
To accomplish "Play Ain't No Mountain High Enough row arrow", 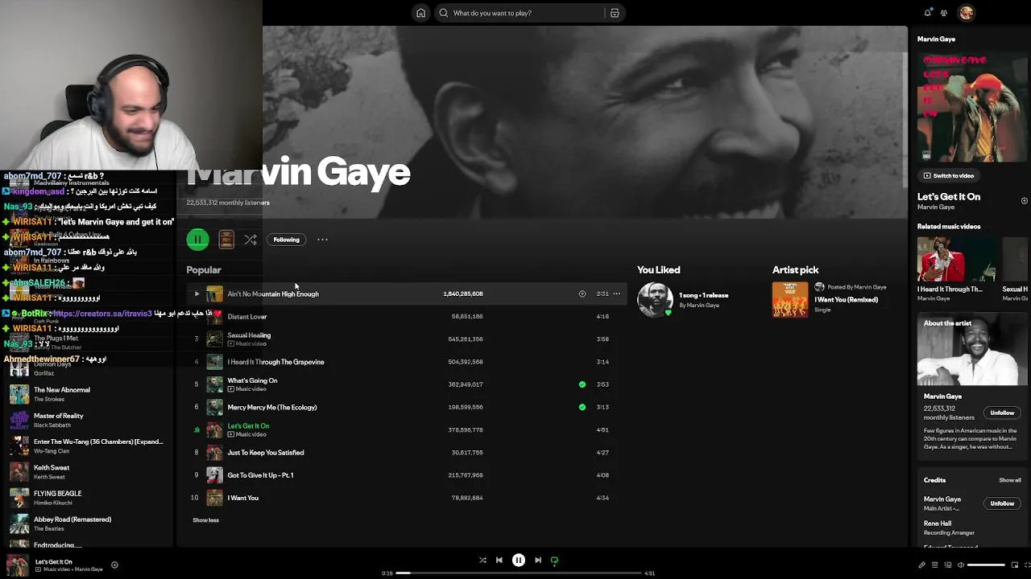I will [x=197, y=294].
